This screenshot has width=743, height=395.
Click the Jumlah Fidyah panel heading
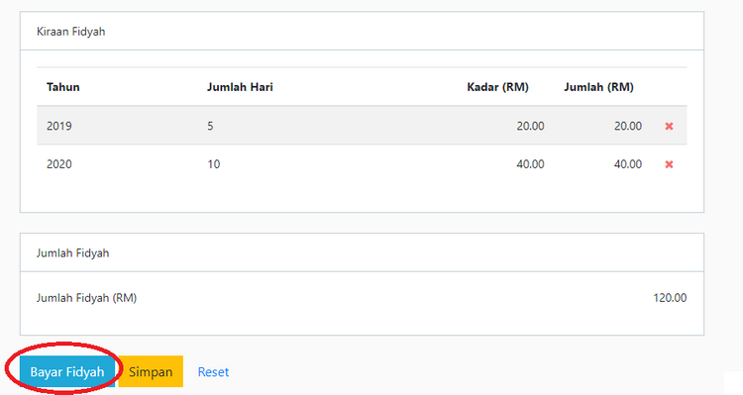click(x=73, y=252)
